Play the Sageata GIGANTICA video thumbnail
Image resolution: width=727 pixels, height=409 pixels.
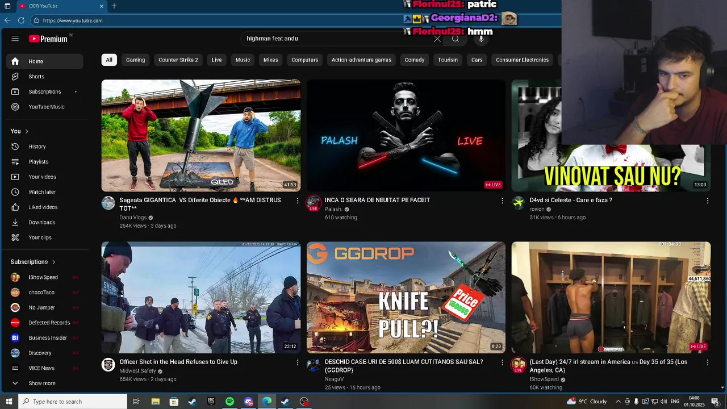201,135
